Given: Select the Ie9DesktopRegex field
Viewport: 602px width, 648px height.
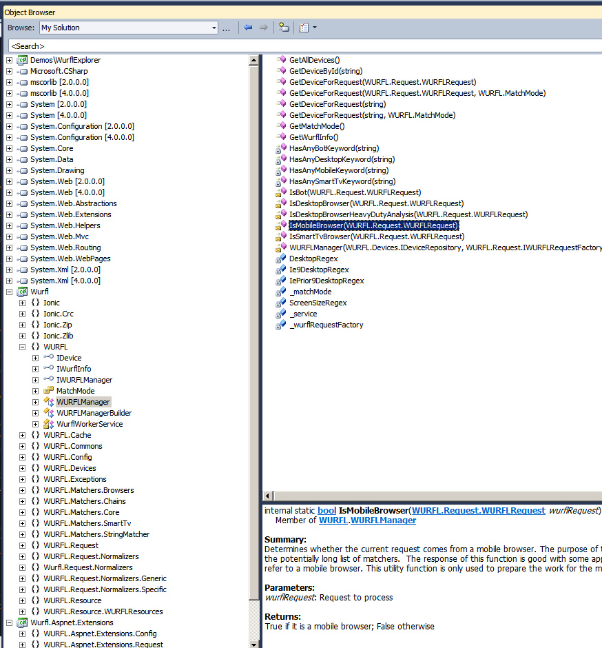Looking at the screenshot, I should click(319, 270).
